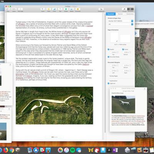Open the A4 paper size dropdown
This screenshot has height=154, width=154.
(121, 24)
